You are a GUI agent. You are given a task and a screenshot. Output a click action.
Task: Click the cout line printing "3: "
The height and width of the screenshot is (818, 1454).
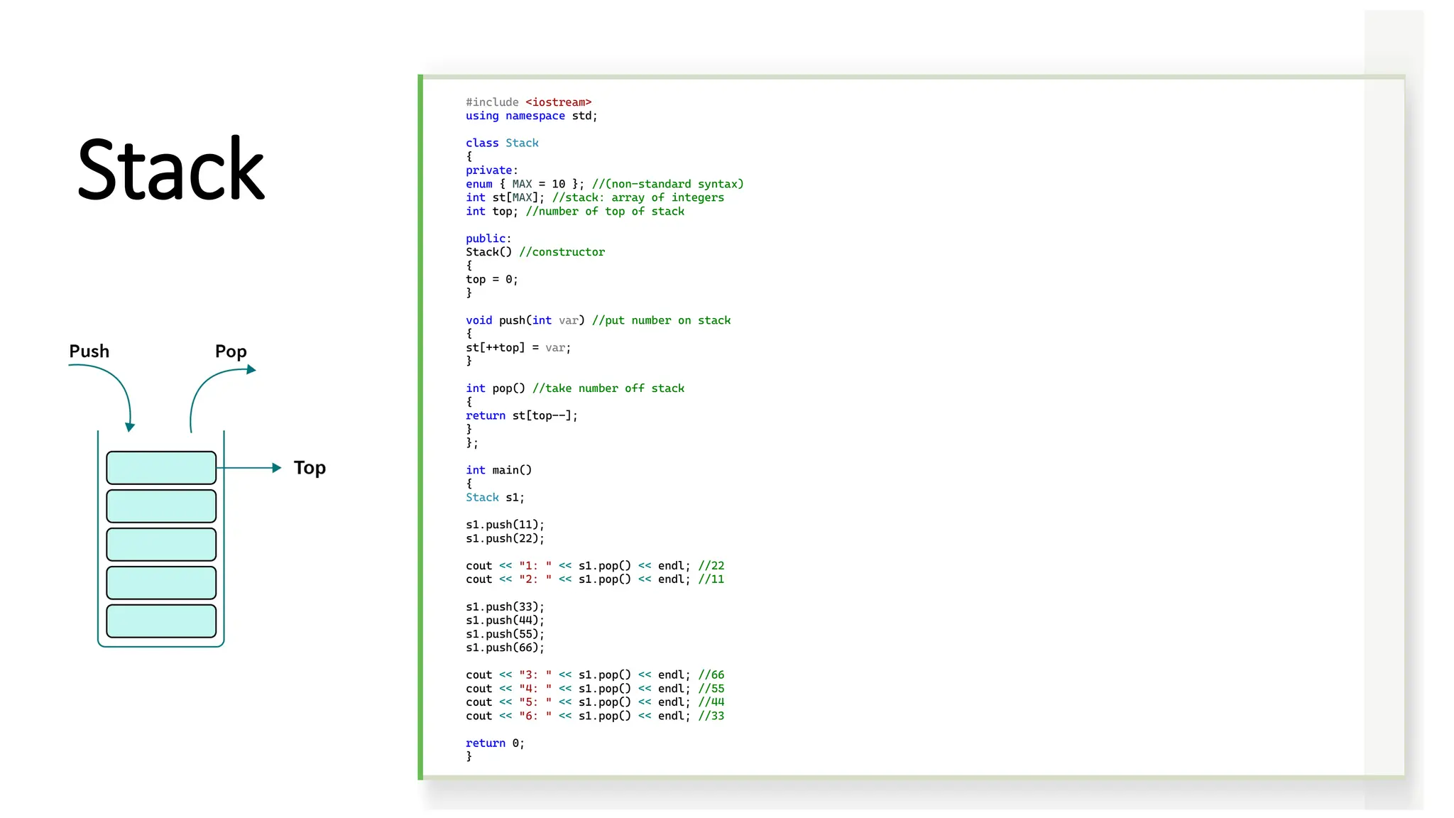point(595,675)
